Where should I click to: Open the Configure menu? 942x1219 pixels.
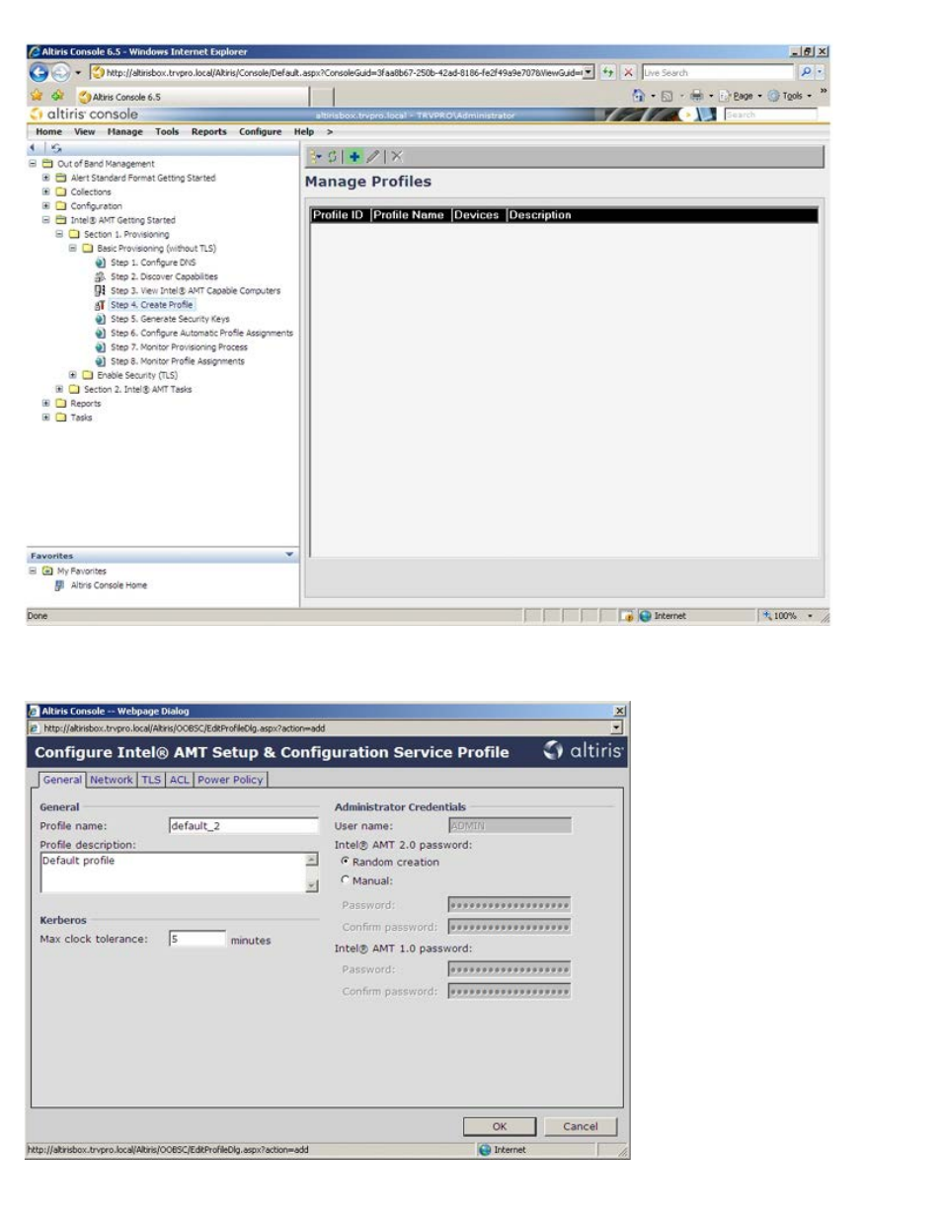(x=261, y=131)
